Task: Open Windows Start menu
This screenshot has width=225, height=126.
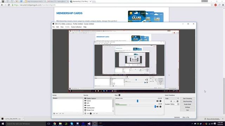Action: (x=3, y=124)
